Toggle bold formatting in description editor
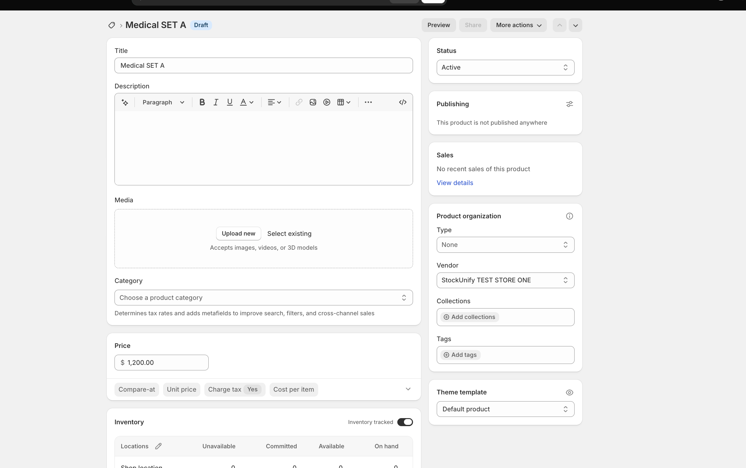 click(202, 102)
